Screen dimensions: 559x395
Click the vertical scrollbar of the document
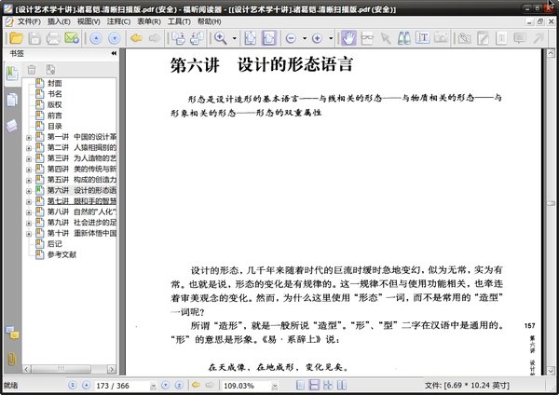[x=551, y=186]
